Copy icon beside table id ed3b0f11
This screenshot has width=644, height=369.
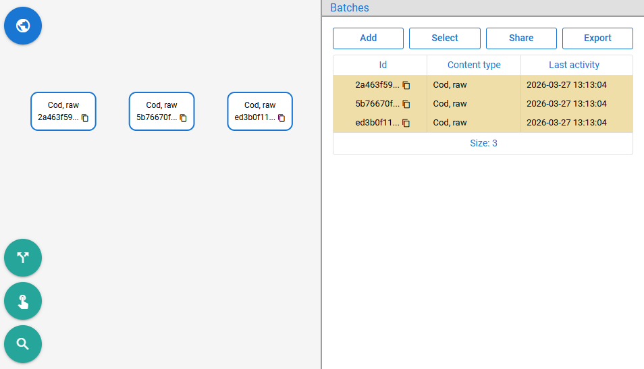point(406,123)
